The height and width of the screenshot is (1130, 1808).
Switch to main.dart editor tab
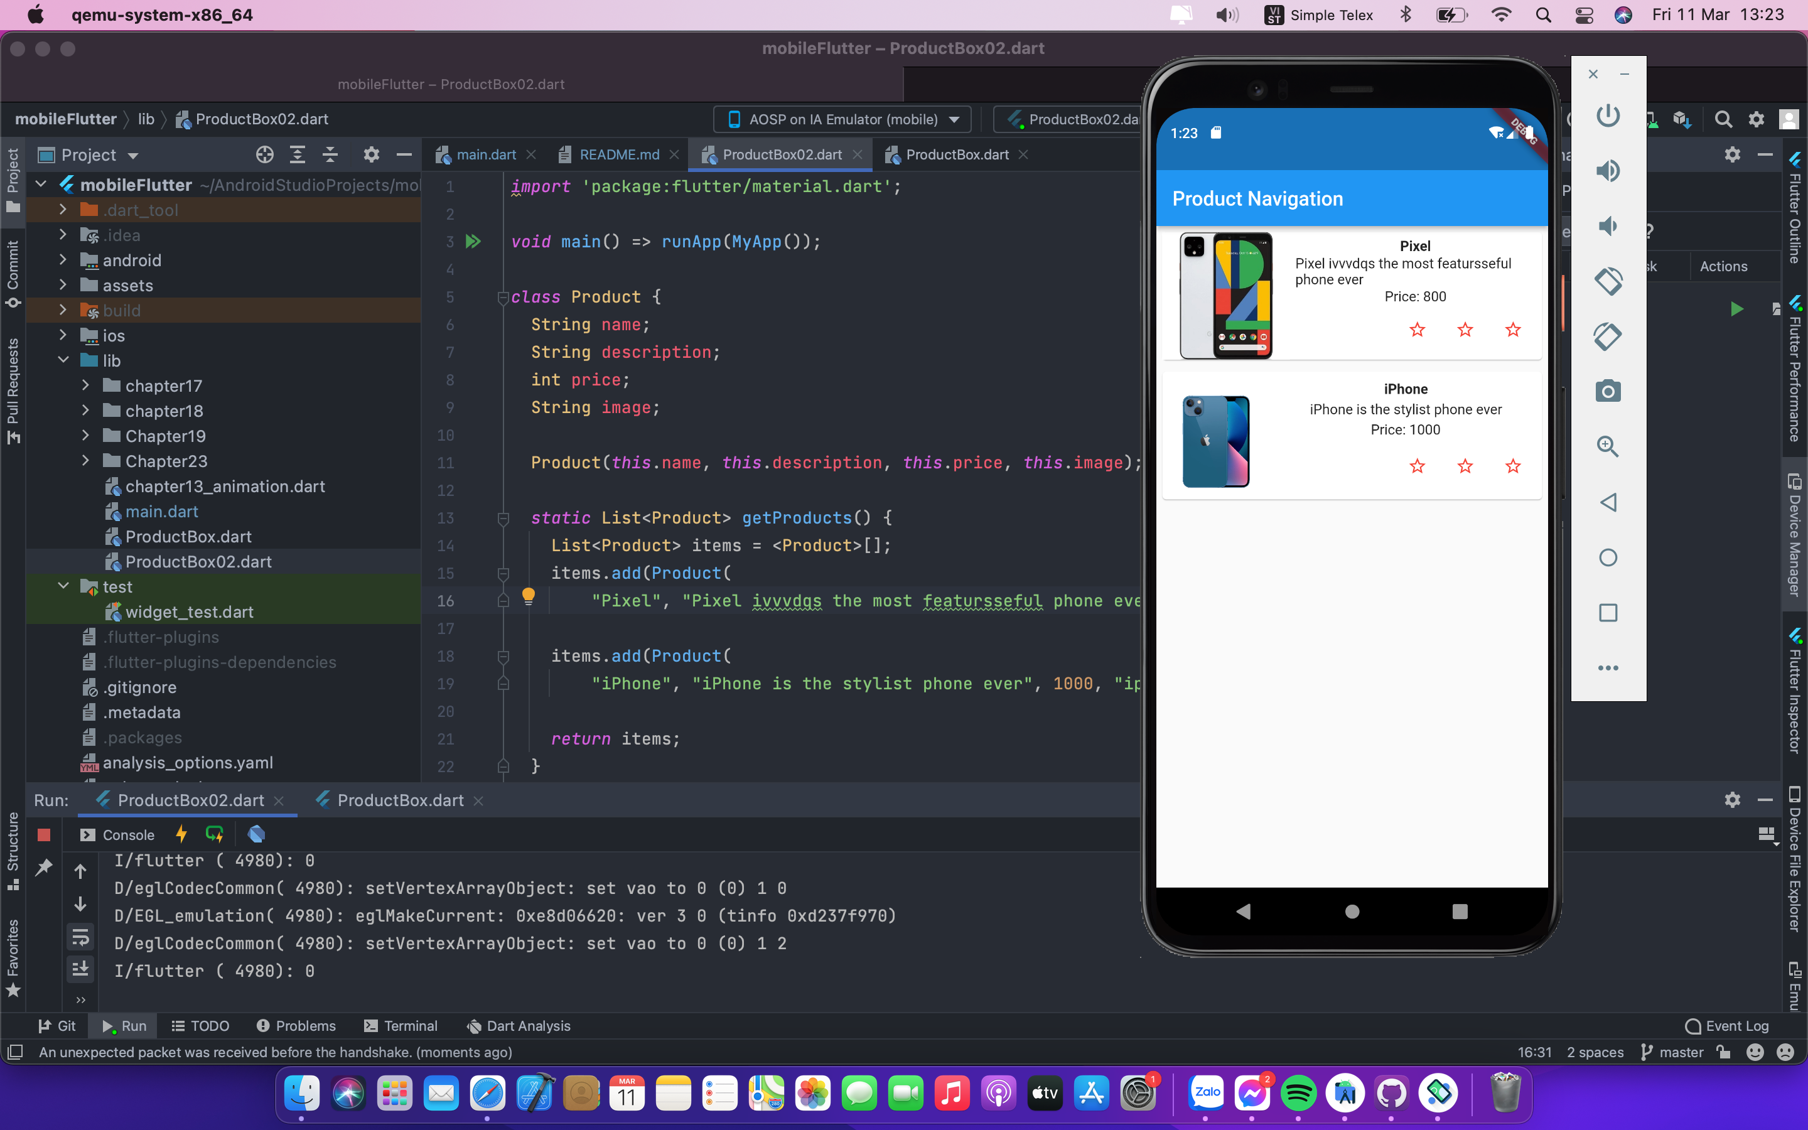pyautogui.click(x=486, y=154)
